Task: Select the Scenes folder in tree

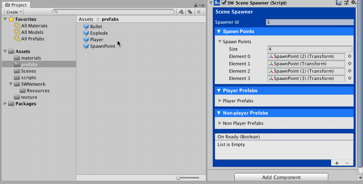Action: pos(28,71)
